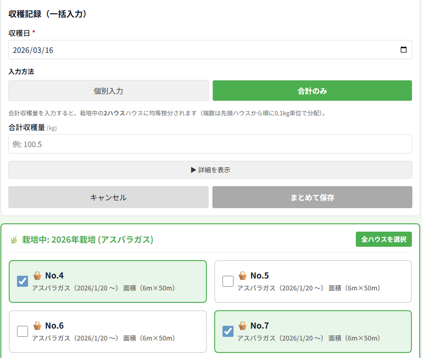Click the basket icon on house No.7

(242, 326)
